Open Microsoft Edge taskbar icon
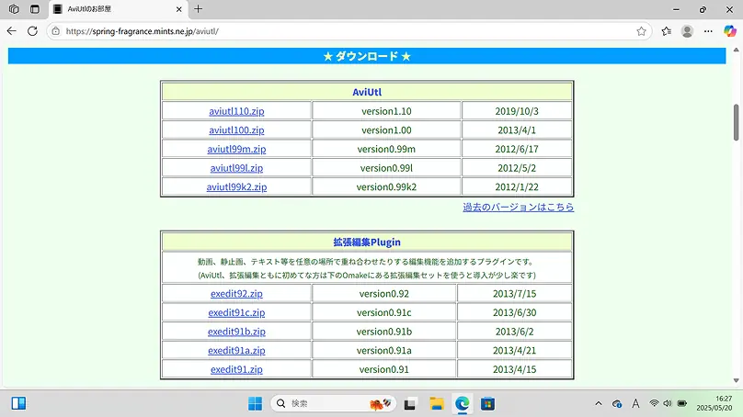Screen dimensions: 743x417 pos(462,404)
